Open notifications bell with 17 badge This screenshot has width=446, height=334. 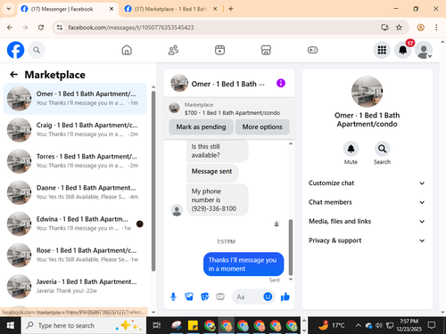(403, 50)
